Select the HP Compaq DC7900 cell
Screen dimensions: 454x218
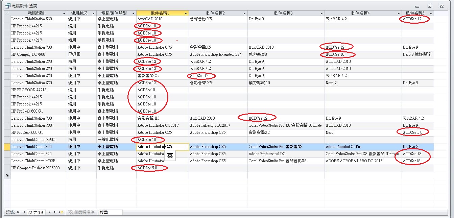pyautogui.click(x=39, y=54)
